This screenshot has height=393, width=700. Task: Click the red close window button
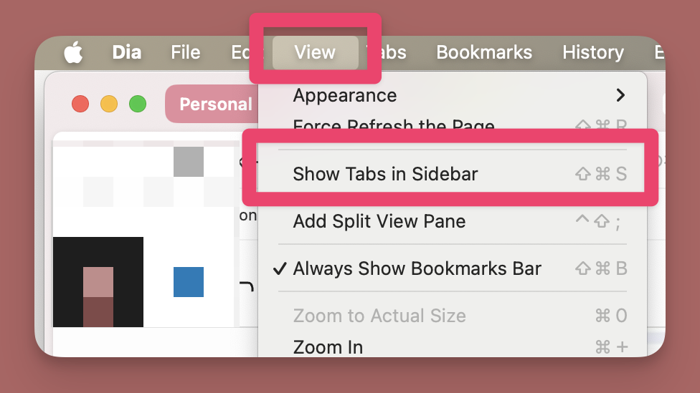pos(80,104)
